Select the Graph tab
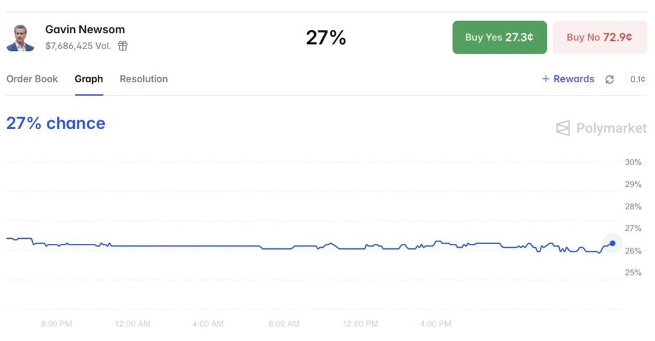655x341 pixels. coord(88,79)
